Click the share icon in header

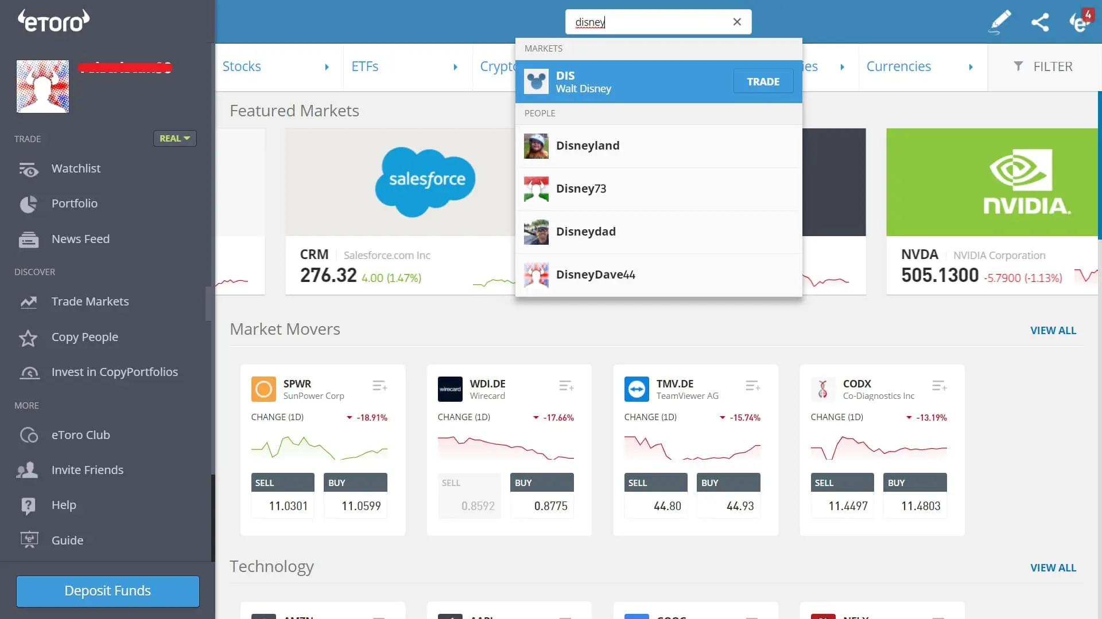1040,22
